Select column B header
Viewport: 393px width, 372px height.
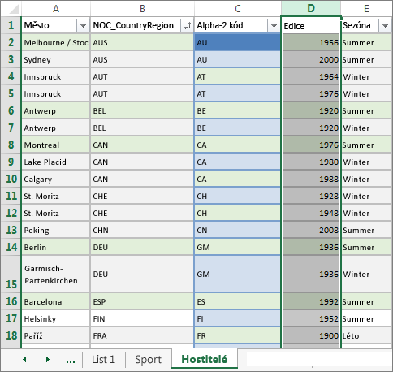(142, 9)
